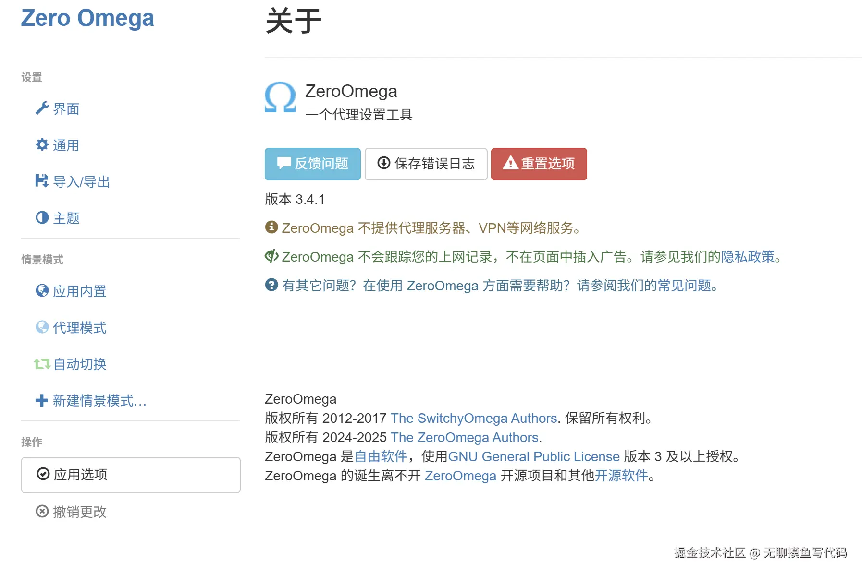Click the 保存错误日志 button
The image size is (862, 574).
426,164
